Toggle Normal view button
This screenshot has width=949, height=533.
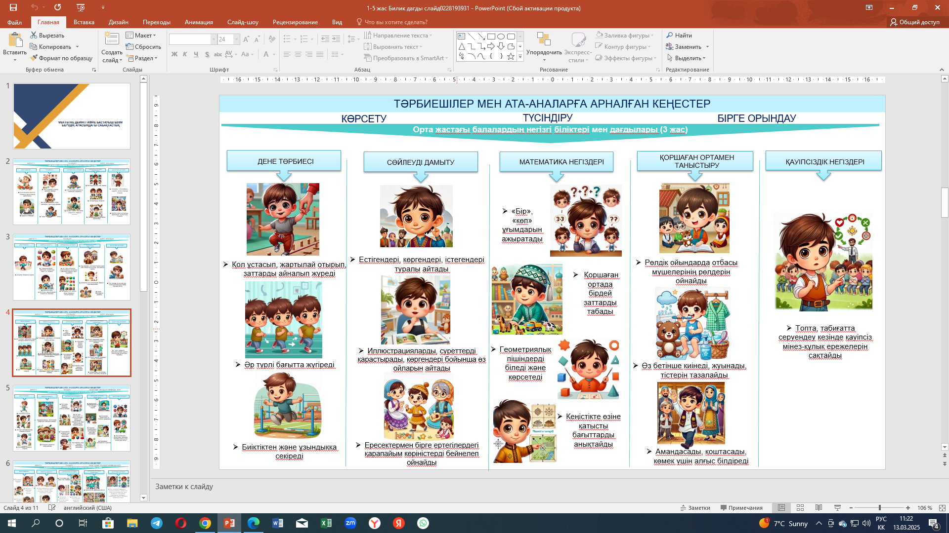781,508
